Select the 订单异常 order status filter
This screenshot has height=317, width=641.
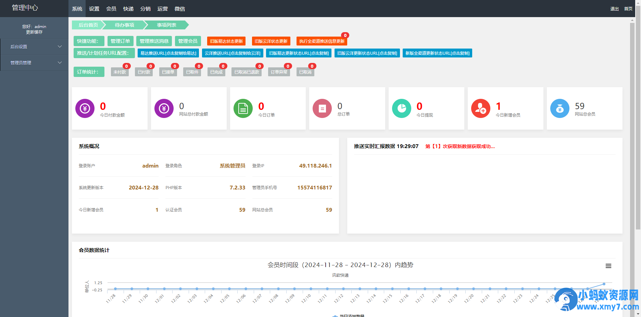pyautogui.click(x=279, y=72)
